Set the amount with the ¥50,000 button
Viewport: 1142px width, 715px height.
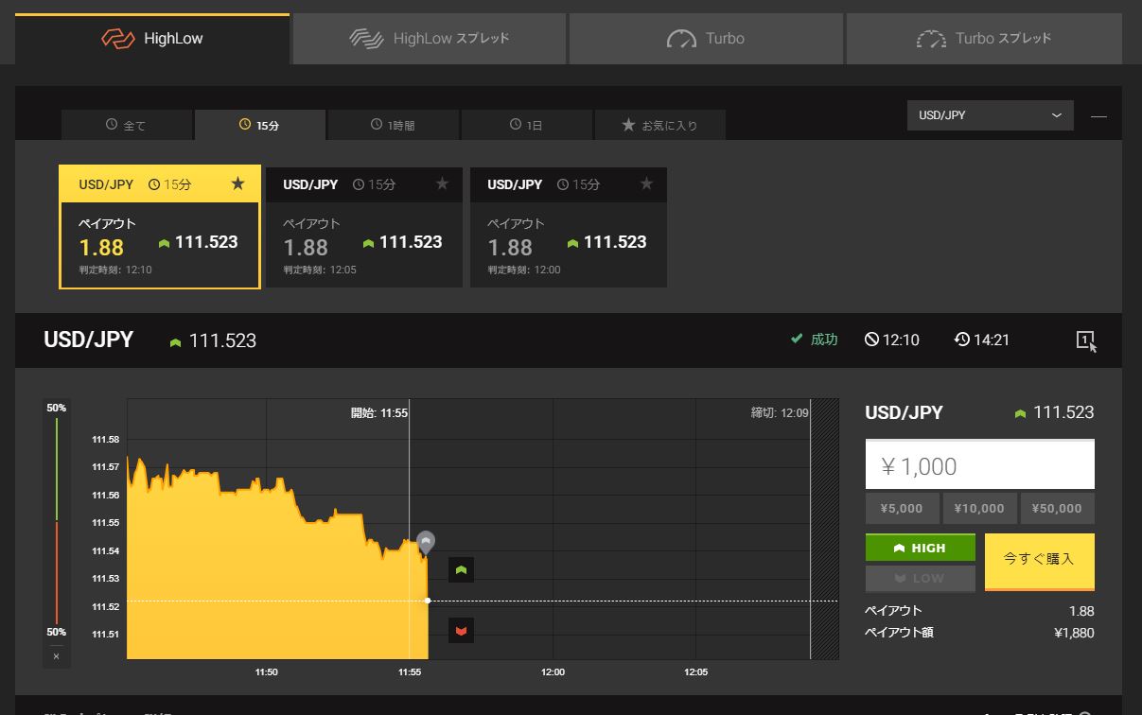click(1058, 508)
